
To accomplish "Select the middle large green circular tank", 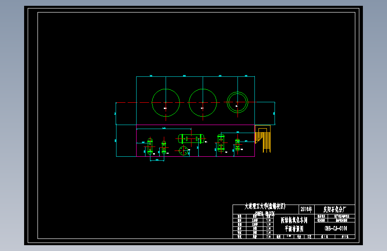I will pyautogui.click(x=203, y=103).
